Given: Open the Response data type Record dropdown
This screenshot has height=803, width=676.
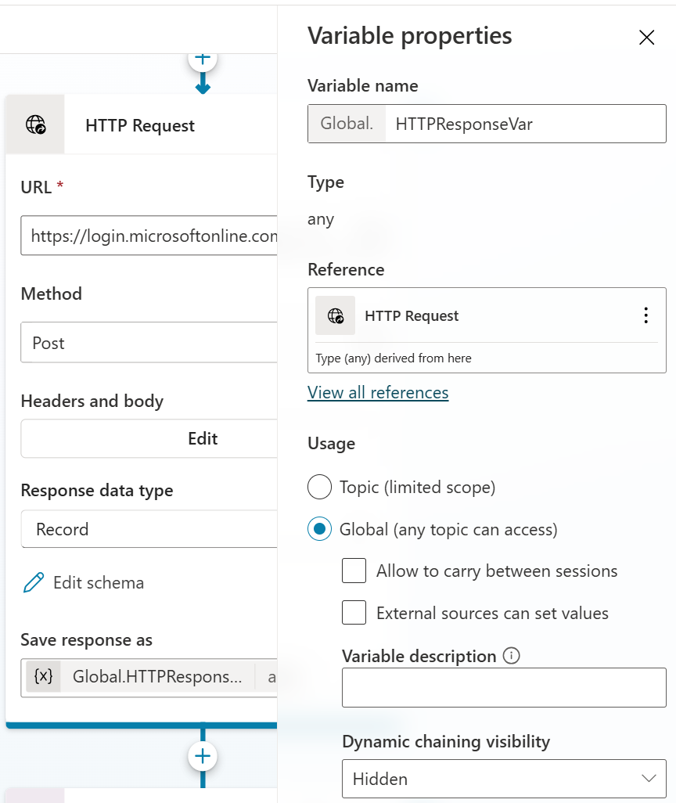Looking at the screenshot, I should click(x=149, y=529).
